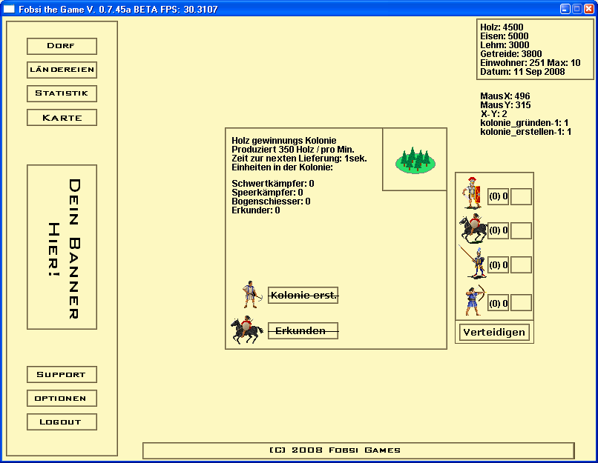Click the empty input box beside the swordsman

click(x=521, y=196)
